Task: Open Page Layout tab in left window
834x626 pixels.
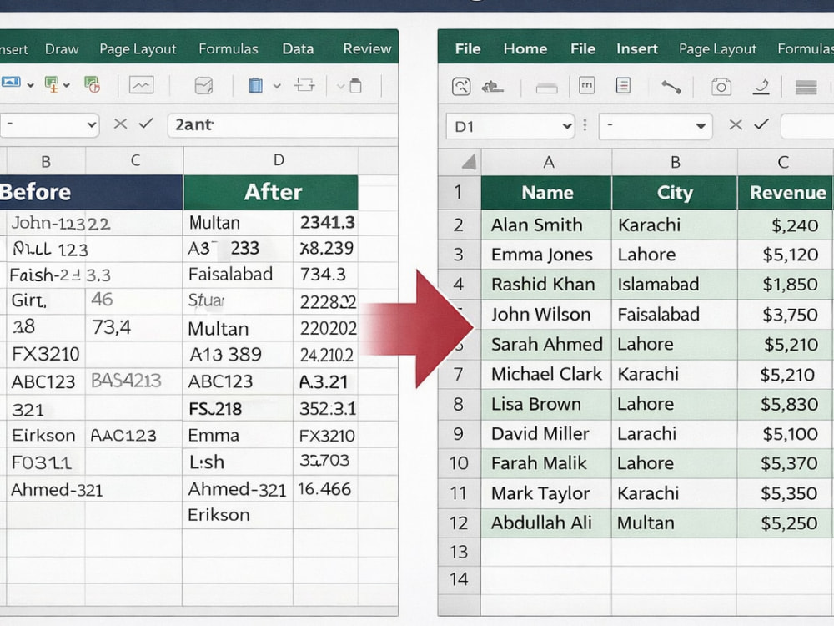Action: tap(138, 49)
